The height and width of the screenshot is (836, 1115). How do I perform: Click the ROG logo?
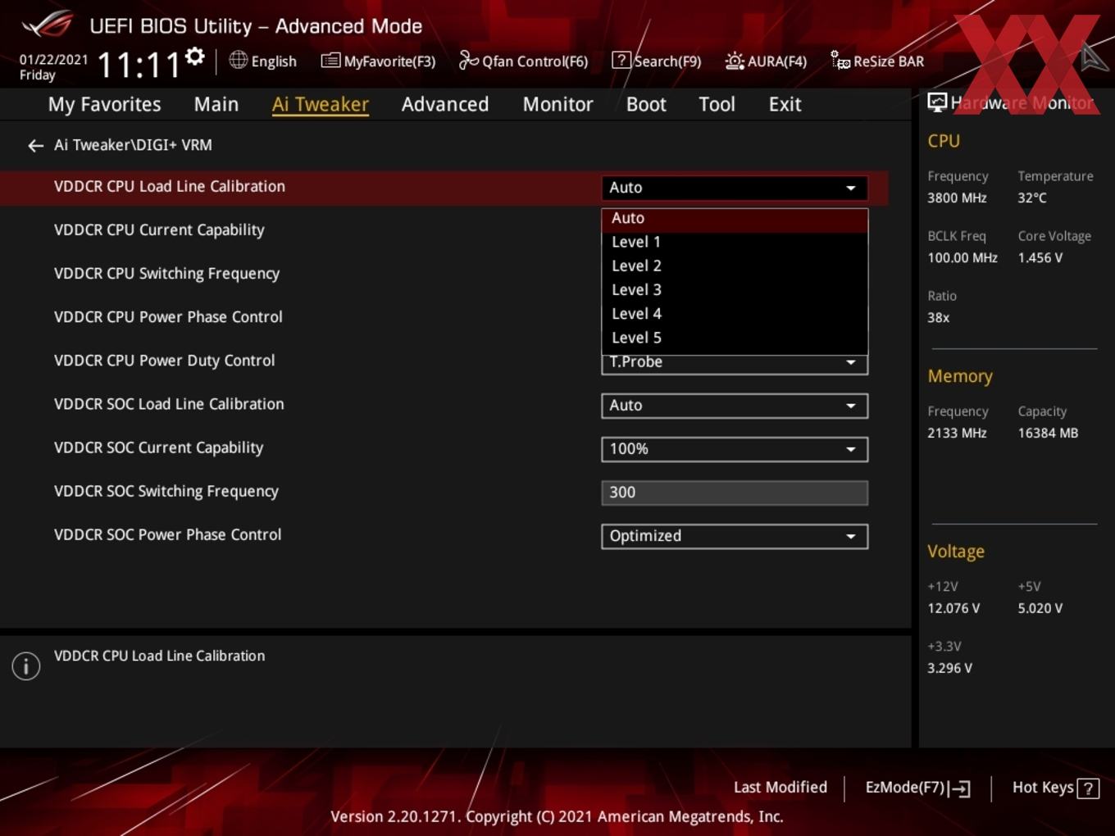click(48, 25)
